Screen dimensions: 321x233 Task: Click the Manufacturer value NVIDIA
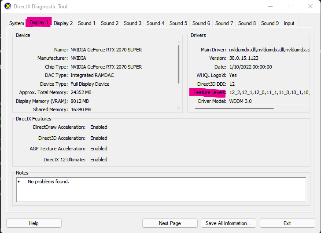pos(78,58)
